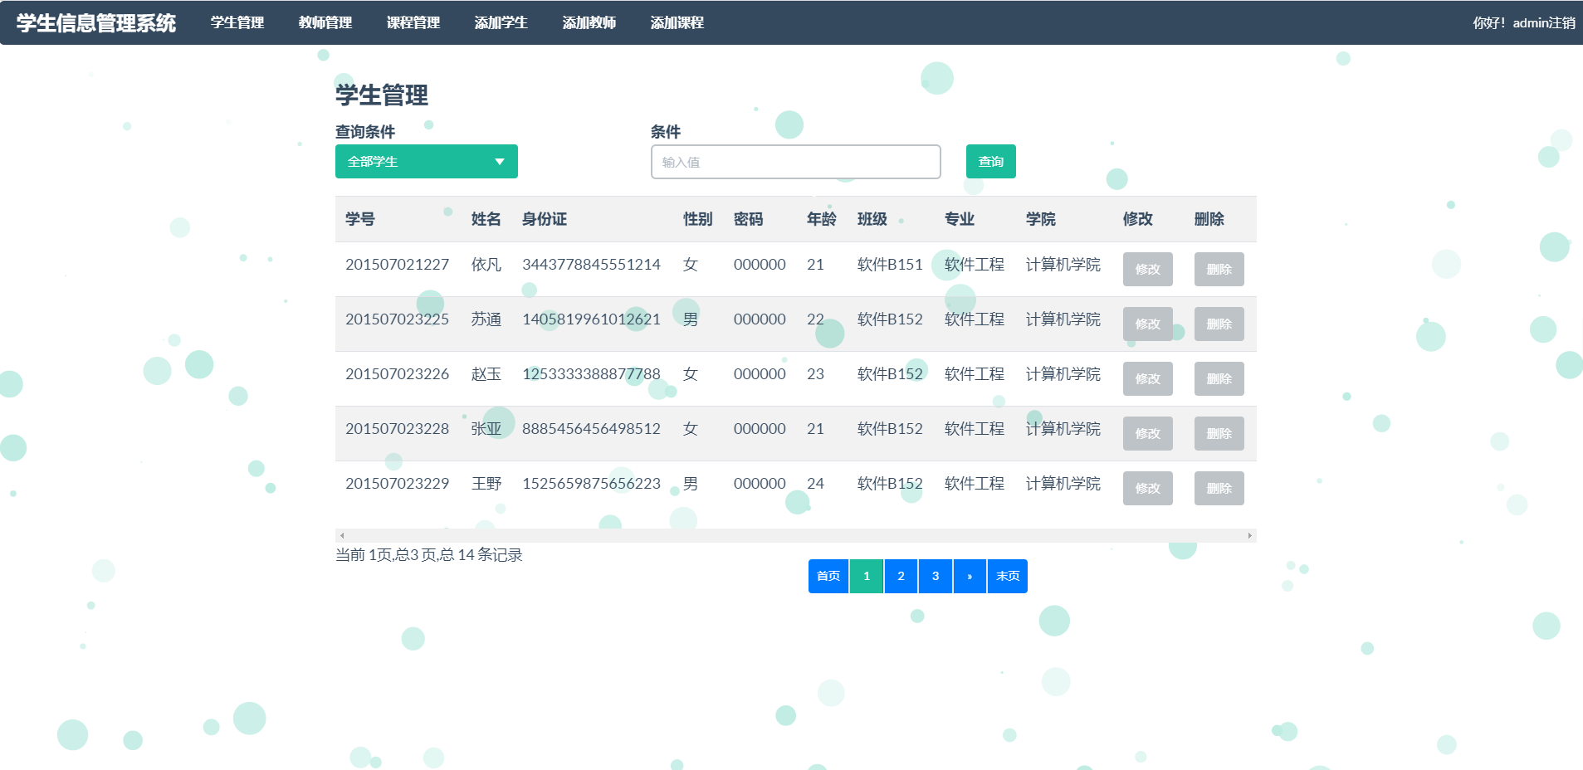Click student number 201507023225
Screen dimensions: 1583x770
[x=398, y=319]
